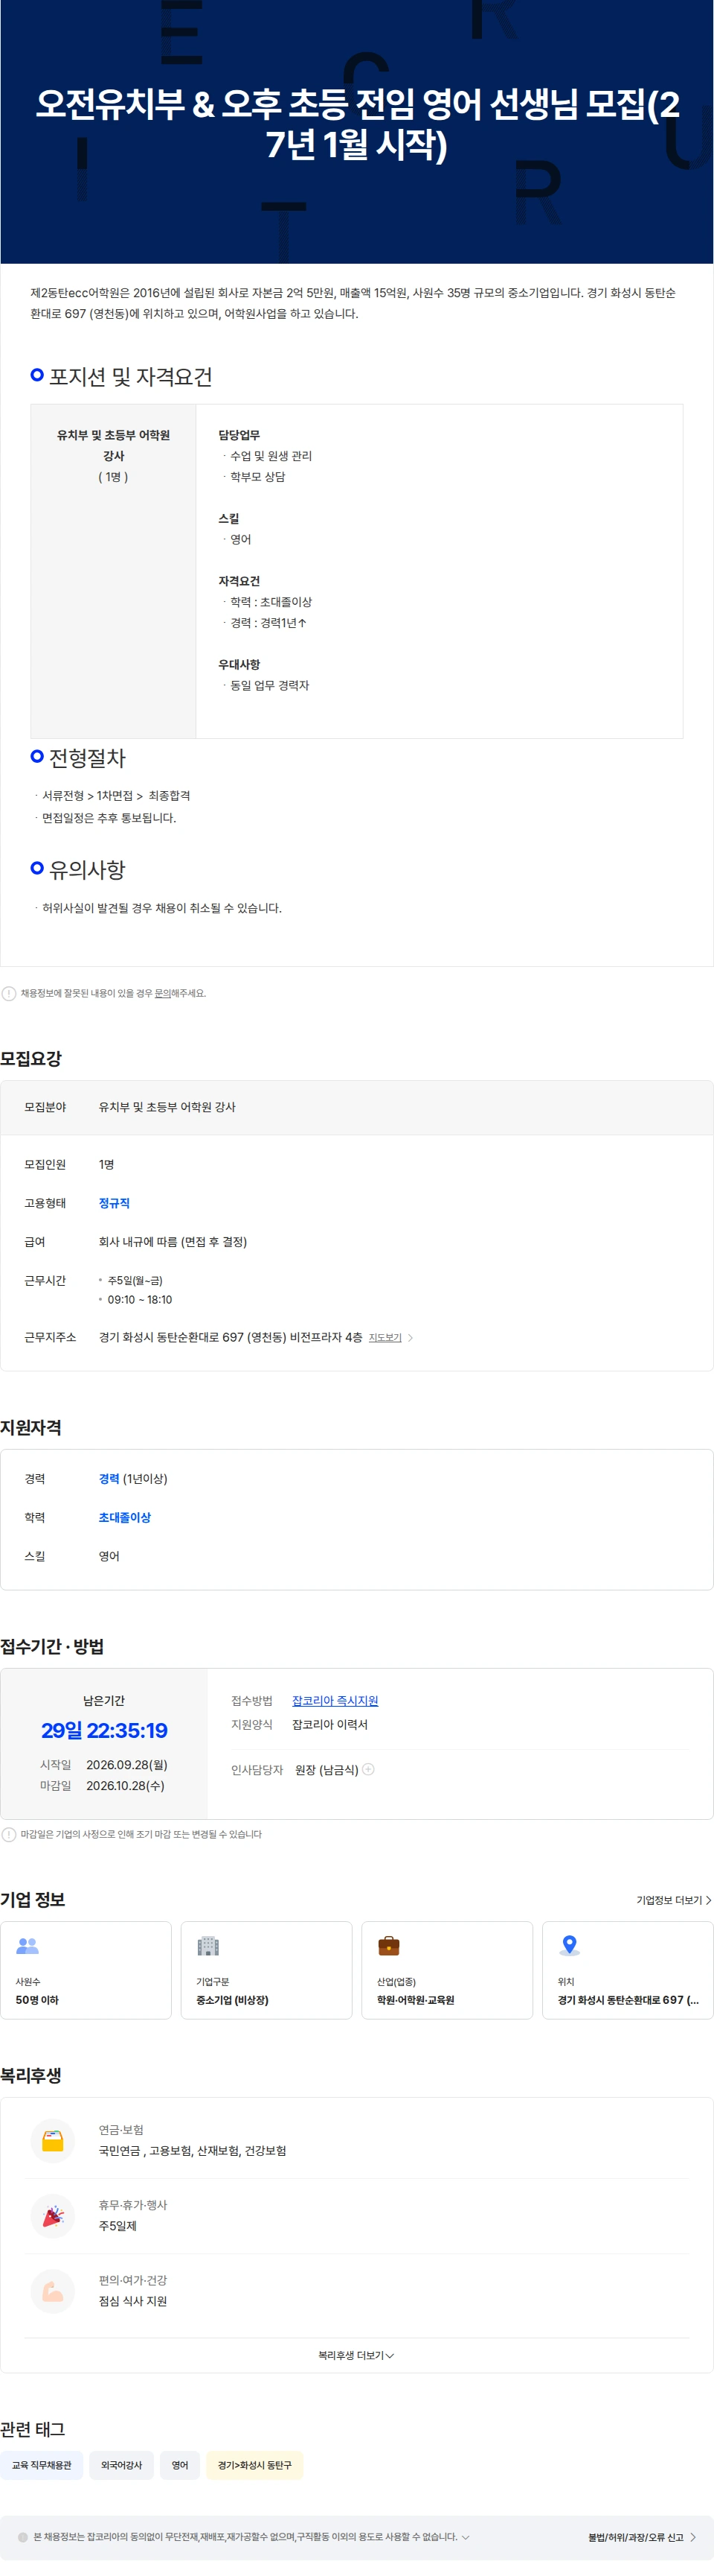The height and width of the screenshot is (2576, 714).
Task: Click the 09:10 ~ 18:10 working hours
Action: (x=140, y=1299)
